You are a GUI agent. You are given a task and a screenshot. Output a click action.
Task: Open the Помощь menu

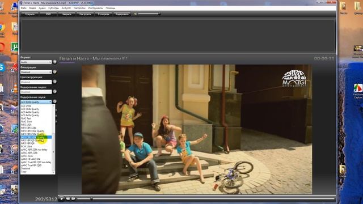[x=111, y=8]
